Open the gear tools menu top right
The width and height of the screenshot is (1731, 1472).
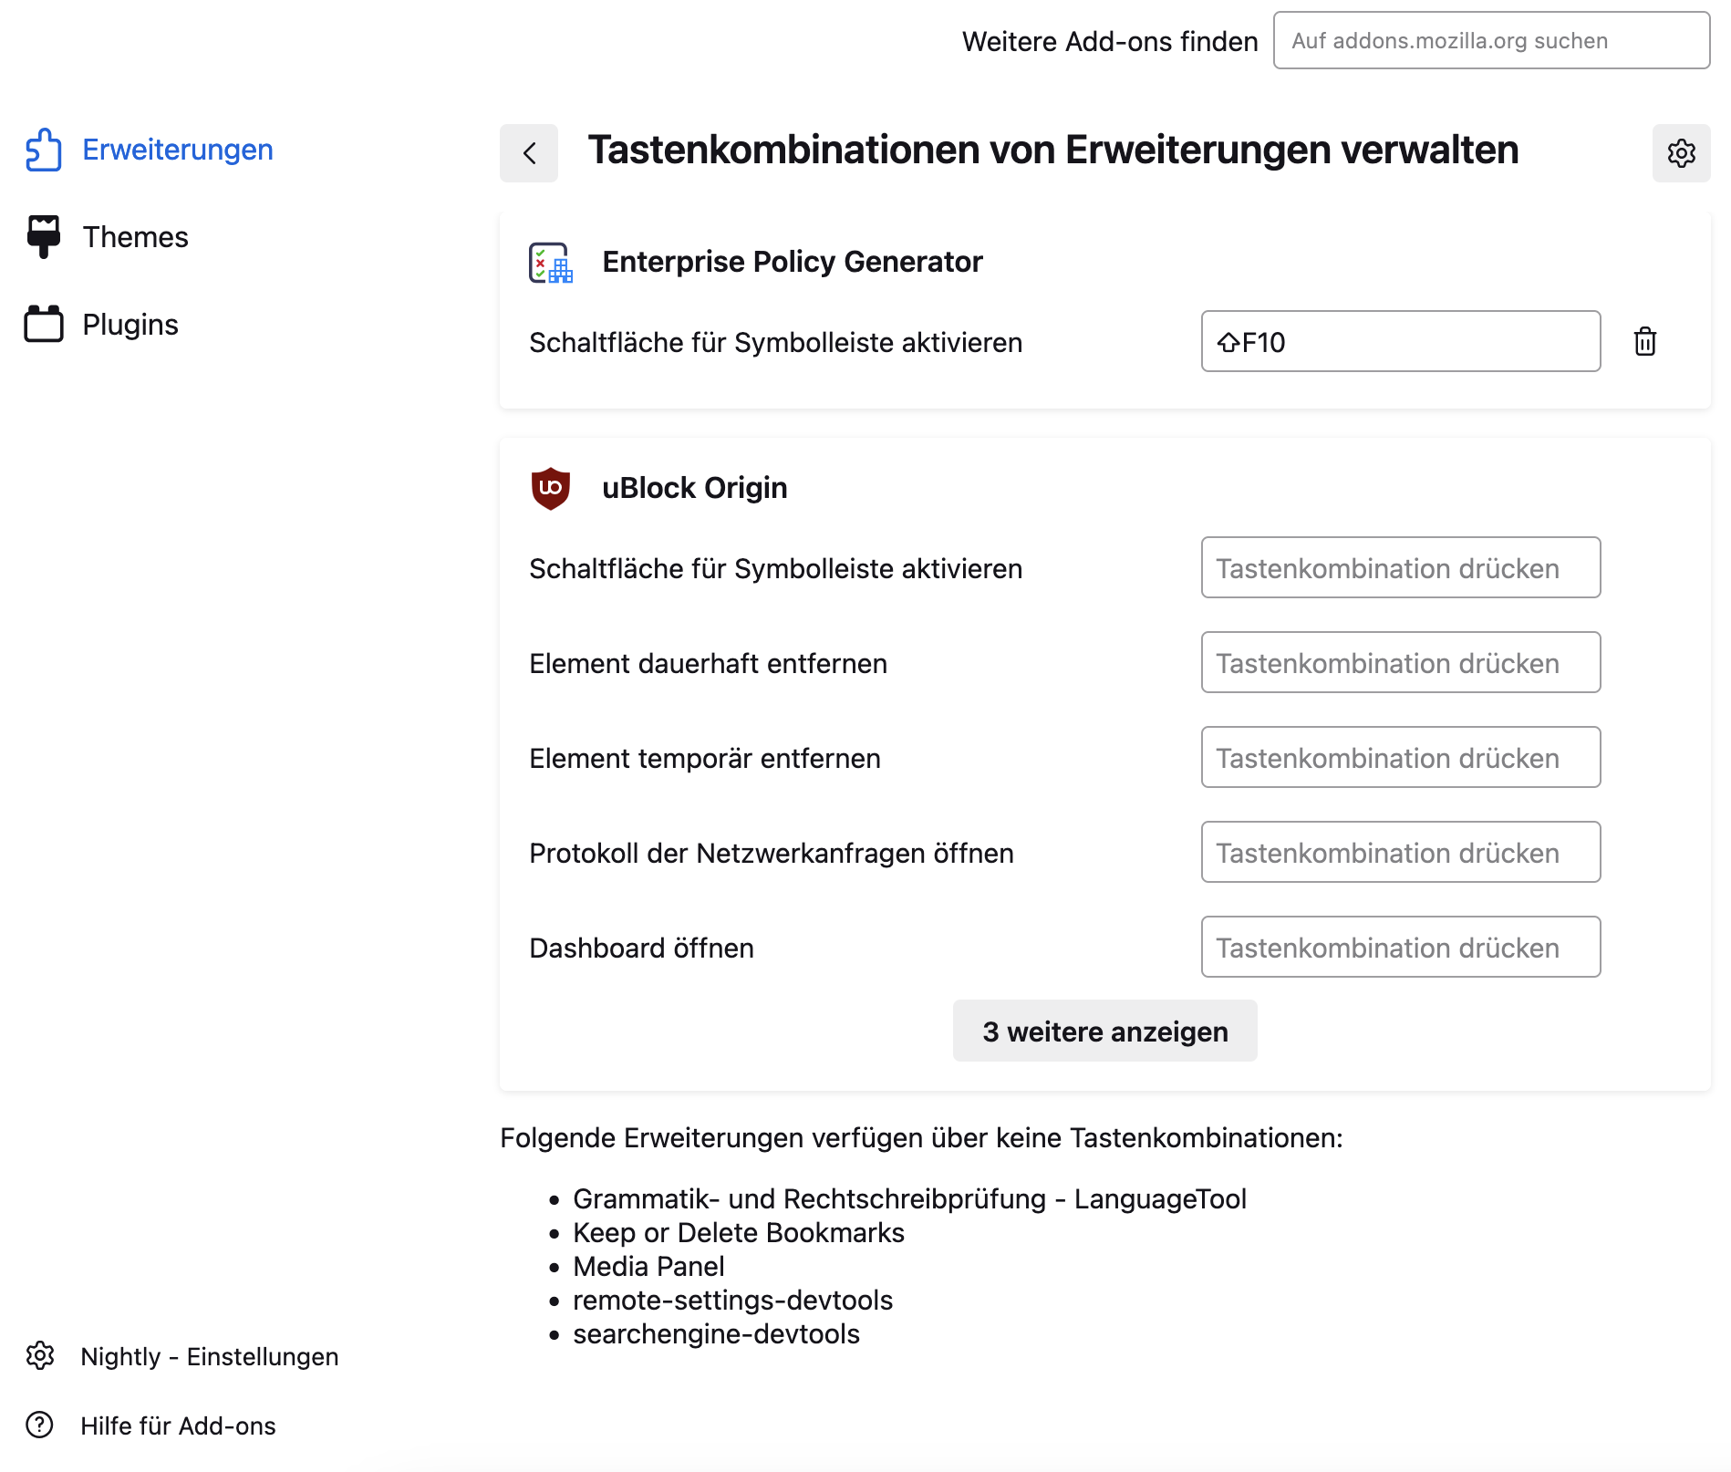pyautogui.click(x=1681, y=153)
